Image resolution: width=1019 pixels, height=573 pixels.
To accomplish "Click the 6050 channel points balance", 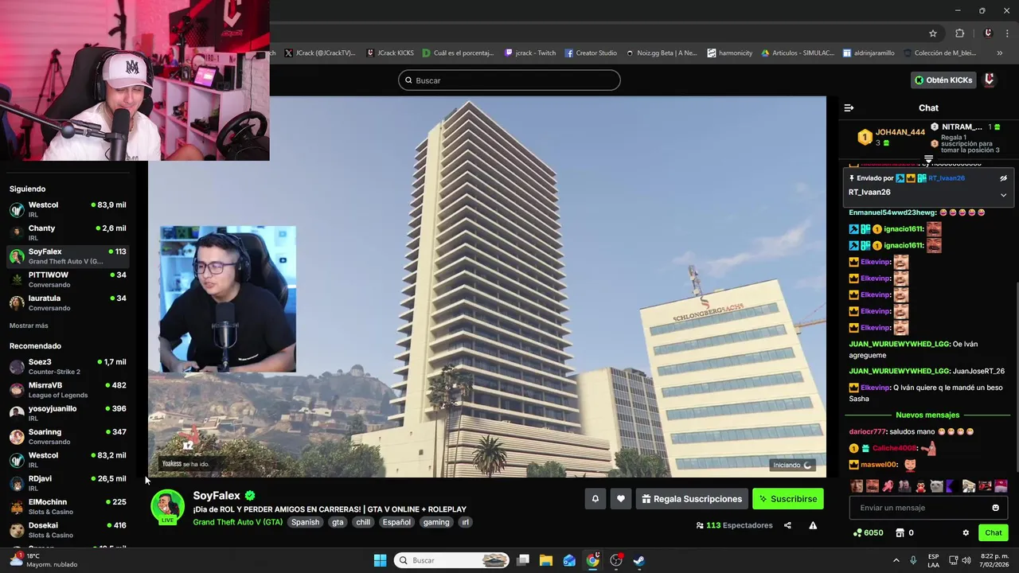I will pyautogui.click(x=868, y=533).
